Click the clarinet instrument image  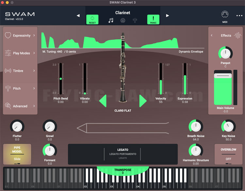point(123,67)
